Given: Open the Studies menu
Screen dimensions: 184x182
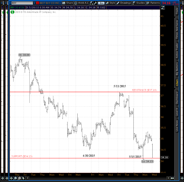Looking at the screenshot, I should coord(139,3).
